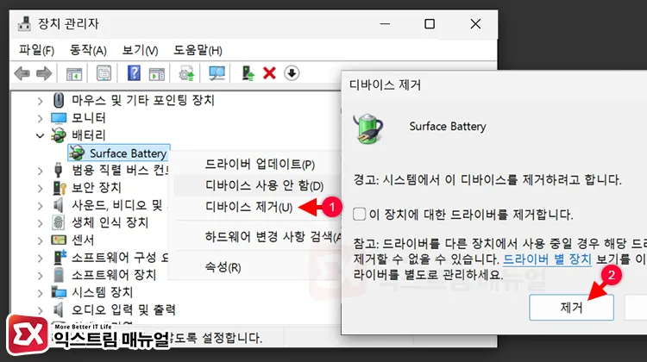Select the 센서 row label
Image resolution: width=647 pixels, height=362 pixels.
point(83,240)
